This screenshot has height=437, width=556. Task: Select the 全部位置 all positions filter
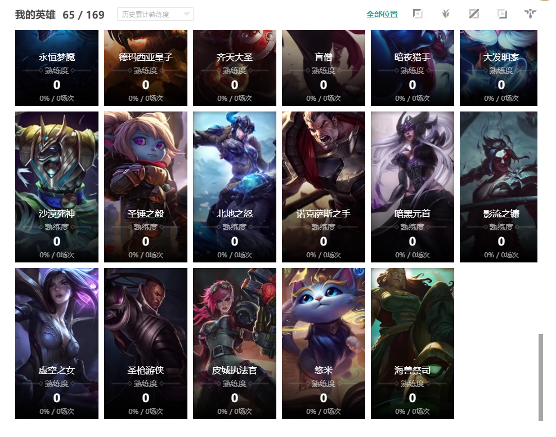pyautogui.click(x=382, y=14)
